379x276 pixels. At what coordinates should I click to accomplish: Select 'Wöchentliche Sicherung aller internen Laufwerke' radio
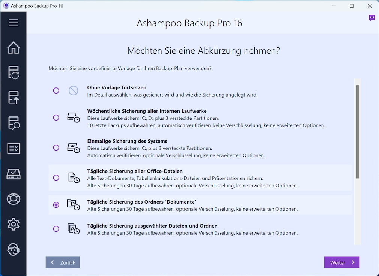click(x=56, y=118)
